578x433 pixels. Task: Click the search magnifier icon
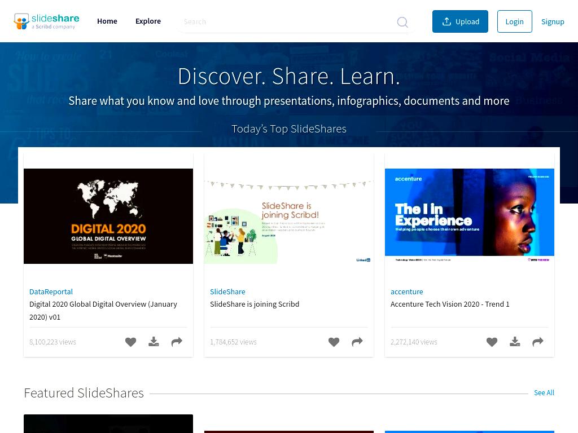pyautogui.click(x=402, y=22)
